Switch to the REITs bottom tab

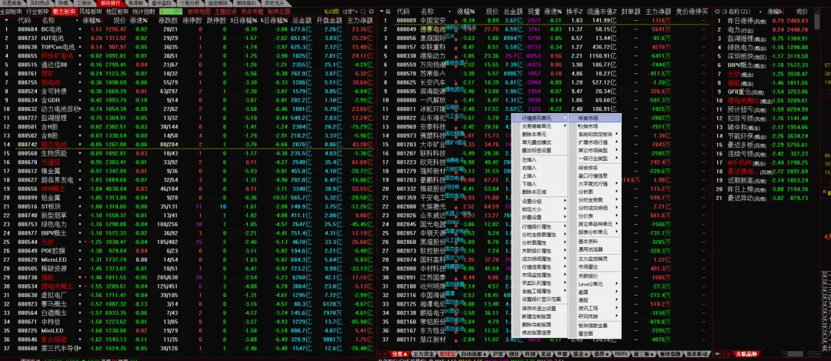(x=622, y=353)
